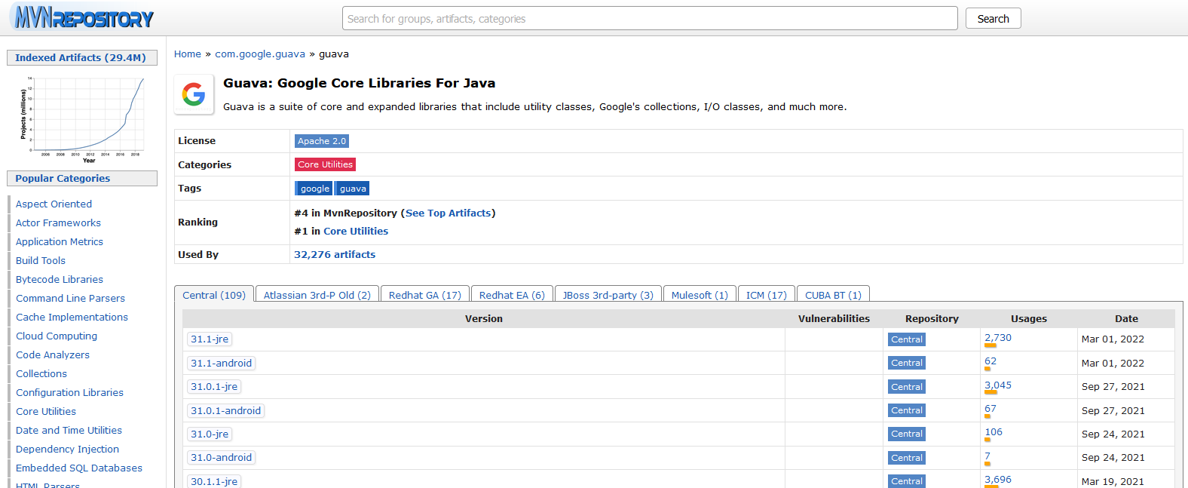Switch to Mulesoft (1) tab

[700, 295]
